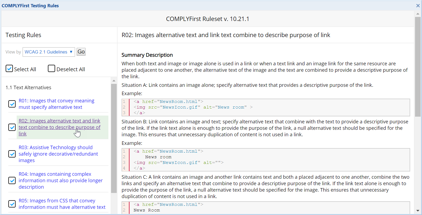Click the 'Situation A: Link contains an image alone' text
The image size is (422, 215).
(x=247, y=85)
